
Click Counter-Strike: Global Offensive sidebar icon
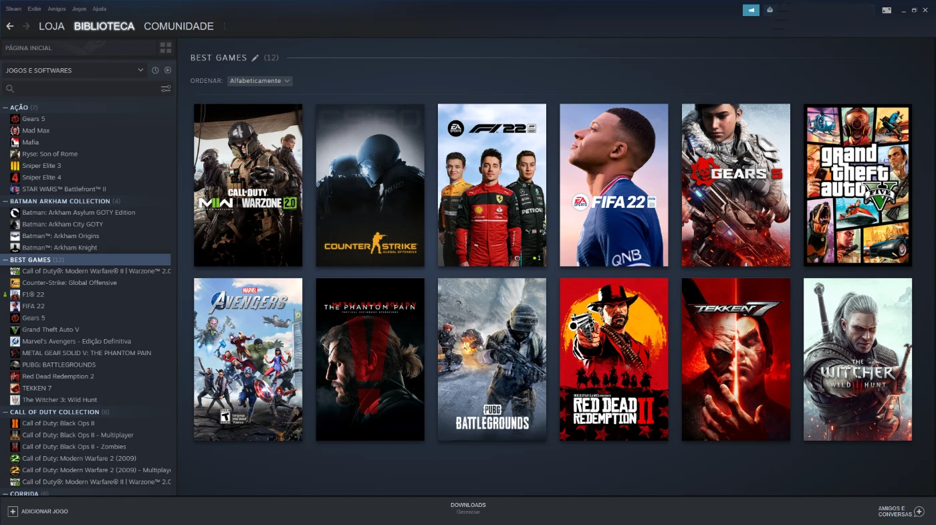click(15, 283)
